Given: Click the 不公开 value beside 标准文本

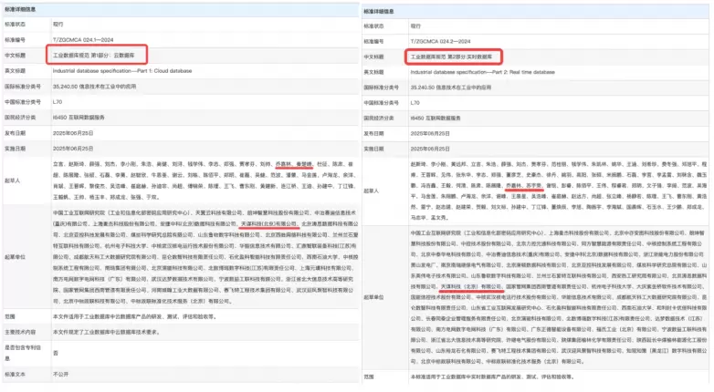Looking at the screenshot, I should (60, 373).
